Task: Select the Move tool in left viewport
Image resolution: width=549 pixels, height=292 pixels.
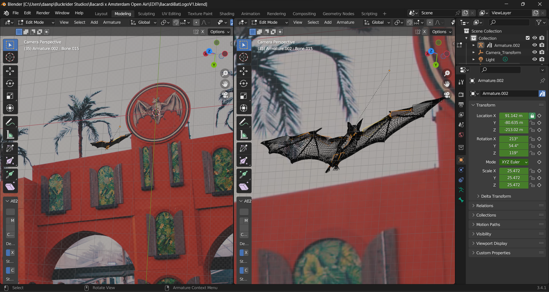Action: point(10,71)
